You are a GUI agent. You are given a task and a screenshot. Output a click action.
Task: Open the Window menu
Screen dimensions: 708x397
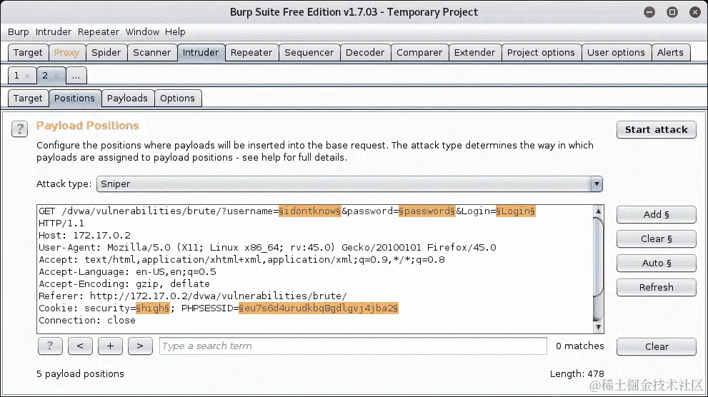point(142,31)
